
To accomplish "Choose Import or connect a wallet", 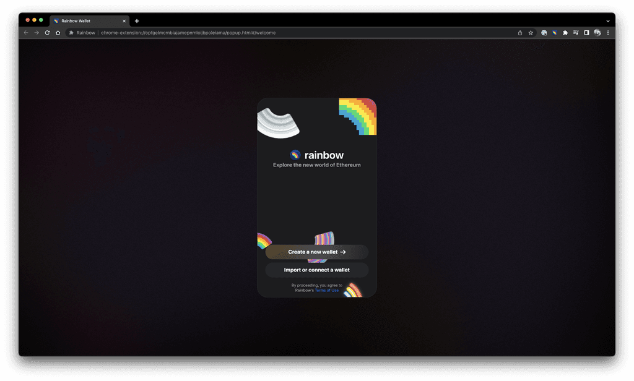I will point(316,270).
